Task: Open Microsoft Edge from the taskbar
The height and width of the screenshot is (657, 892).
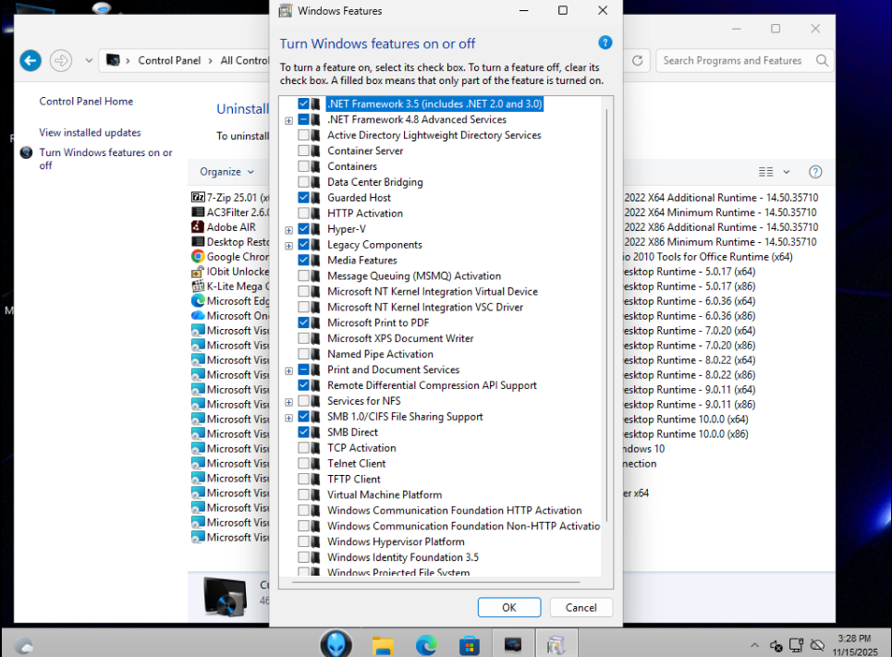Action: coord(426,644)
